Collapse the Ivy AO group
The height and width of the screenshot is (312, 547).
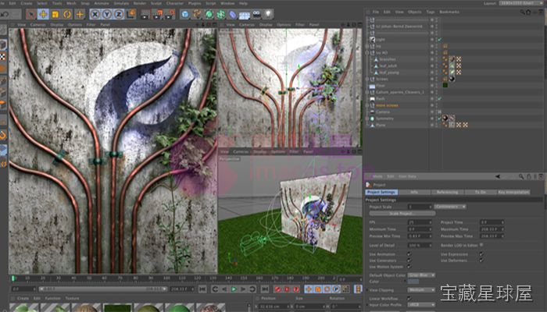point(368,52)
